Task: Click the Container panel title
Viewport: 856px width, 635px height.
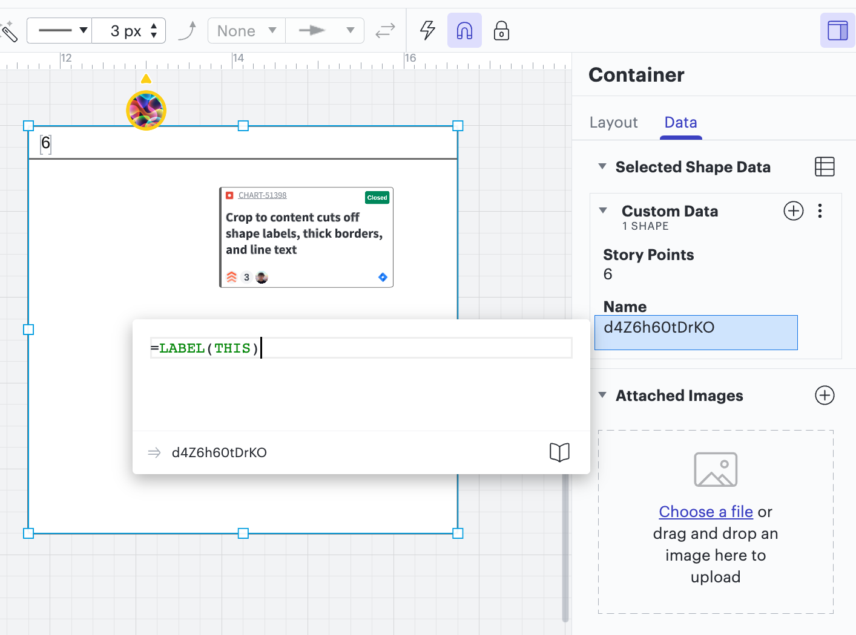Action: [x=636, y=74]
